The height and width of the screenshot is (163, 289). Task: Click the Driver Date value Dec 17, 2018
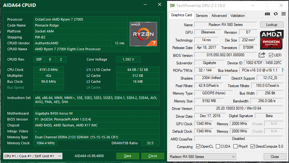tap(210, 116)
